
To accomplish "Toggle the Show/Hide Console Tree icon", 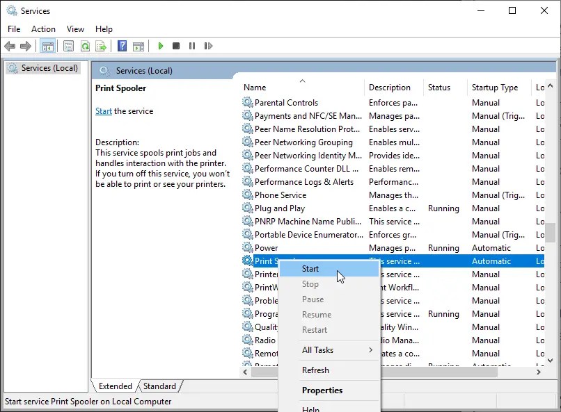I will (x=47, y=46).
